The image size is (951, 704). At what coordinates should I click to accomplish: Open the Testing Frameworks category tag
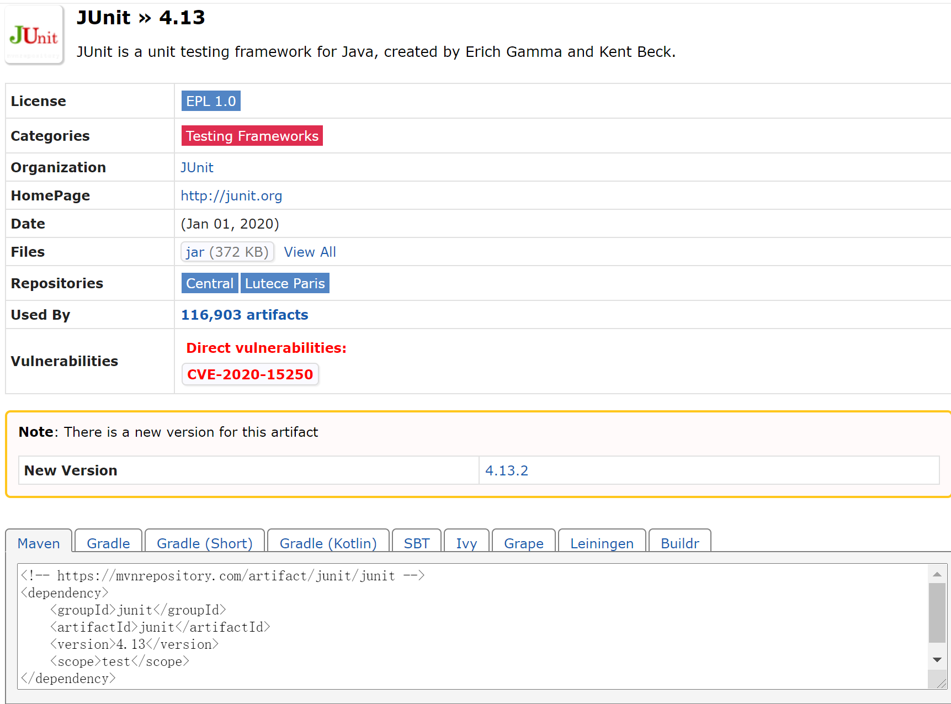[252, 136]
